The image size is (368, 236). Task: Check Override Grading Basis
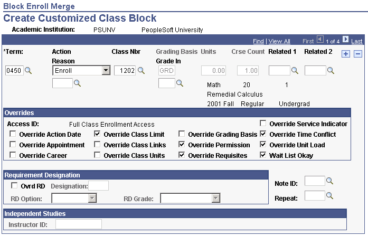tap(182, 134)
